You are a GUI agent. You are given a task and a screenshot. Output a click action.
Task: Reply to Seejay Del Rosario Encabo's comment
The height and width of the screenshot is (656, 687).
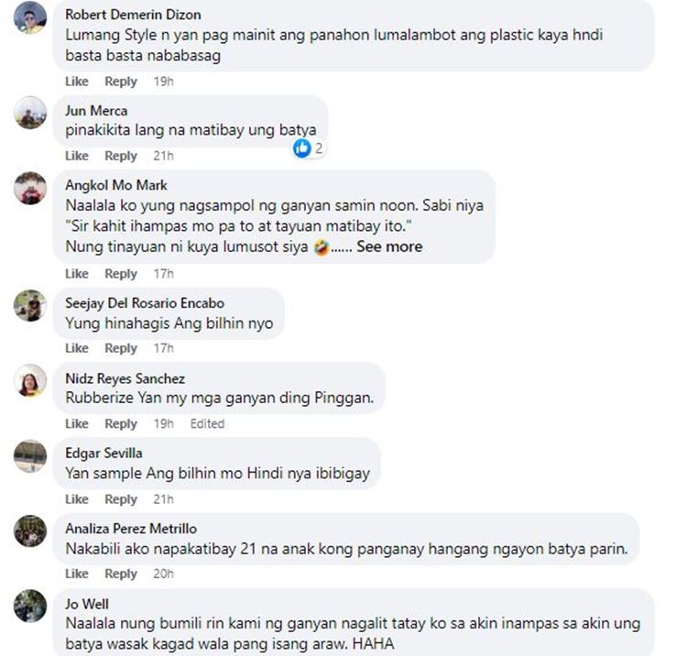click(x=121, y=348)
